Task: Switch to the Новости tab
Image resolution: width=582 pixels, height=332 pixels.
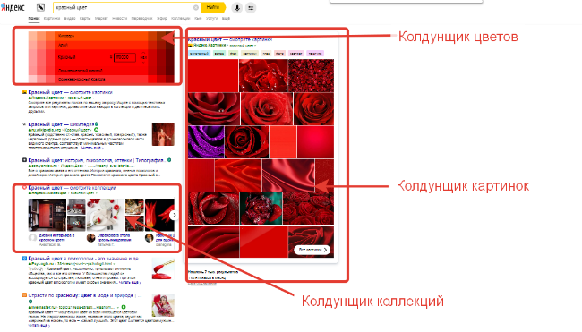Action: 119,18
